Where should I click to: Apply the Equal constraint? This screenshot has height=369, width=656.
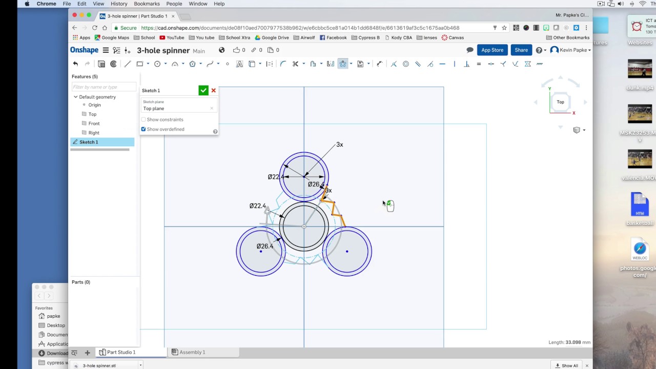coord(479,64)
